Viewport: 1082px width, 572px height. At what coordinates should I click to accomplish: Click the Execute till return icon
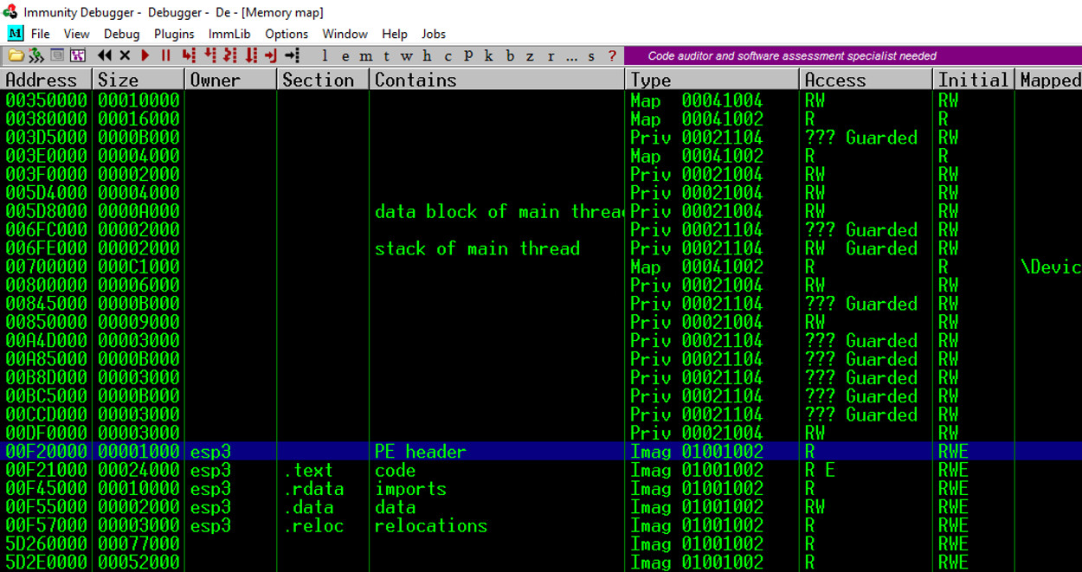[271, 55]
